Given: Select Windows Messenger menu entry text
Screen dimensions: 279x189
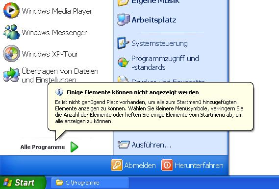Looking at the screenshot, I should pos(54,33).
